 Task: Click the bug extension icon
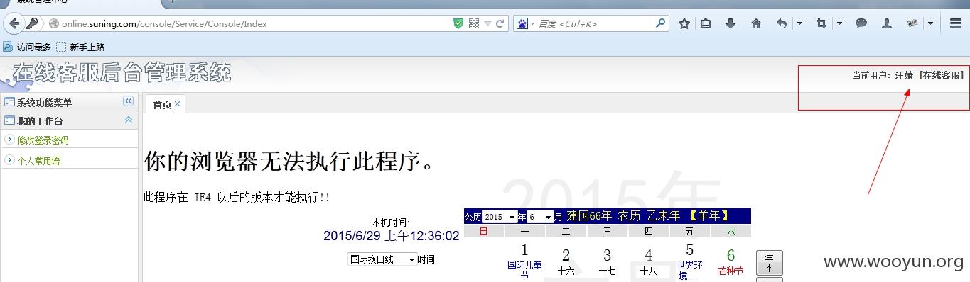(913, 23)
